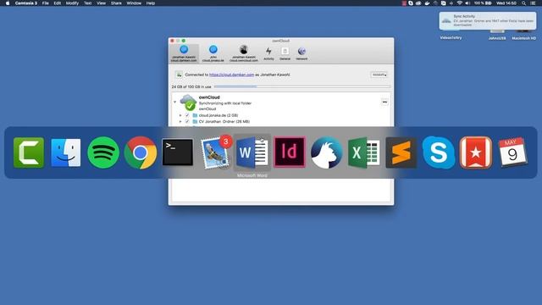Click the volume icon in the menu bar
Viewport: 542px width, 305px height.
click(x=467, y=3)
